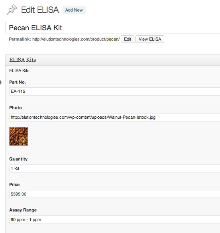Screen dimensions: 220x233
Task: Focus the Quantity field showing 1 Kit
Action: pyautogui.click(x=115, y=168)
